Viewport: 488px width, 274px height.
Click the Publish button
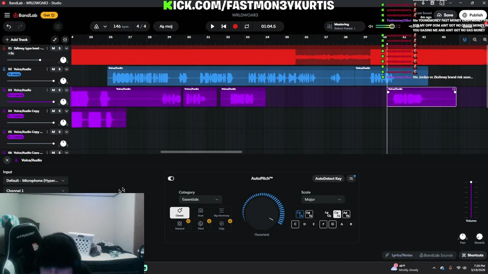pos(473,15)
